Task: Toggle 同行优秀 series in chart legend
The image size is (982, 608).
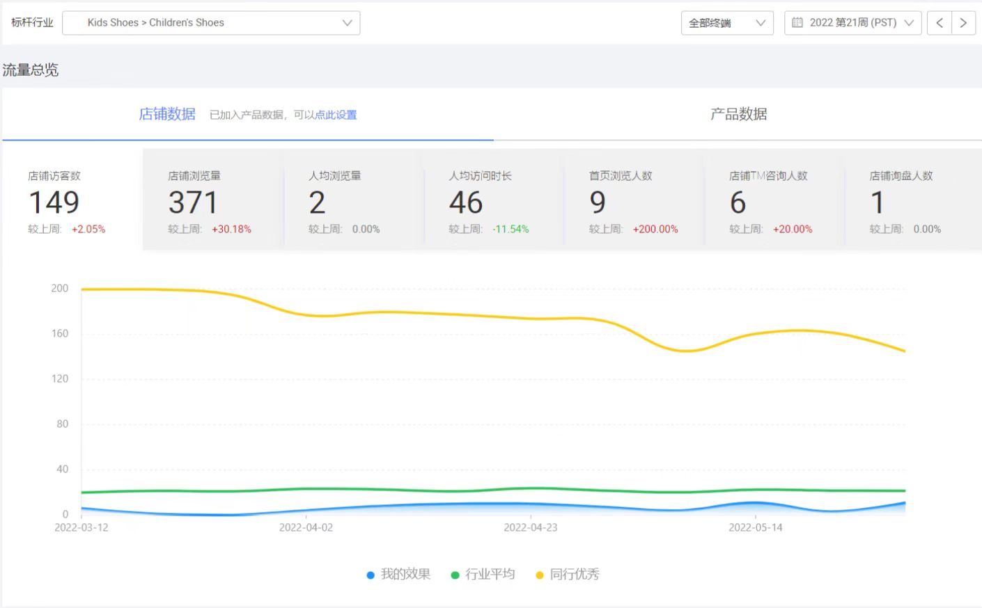Action: (x=574, y=575)
